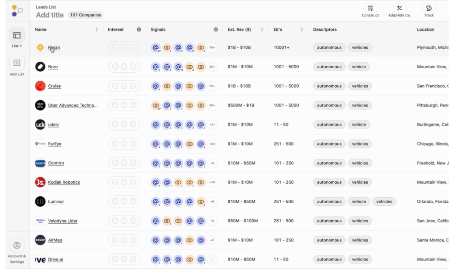Click last signal icon in Luminar row

click(x=201, y=202)
